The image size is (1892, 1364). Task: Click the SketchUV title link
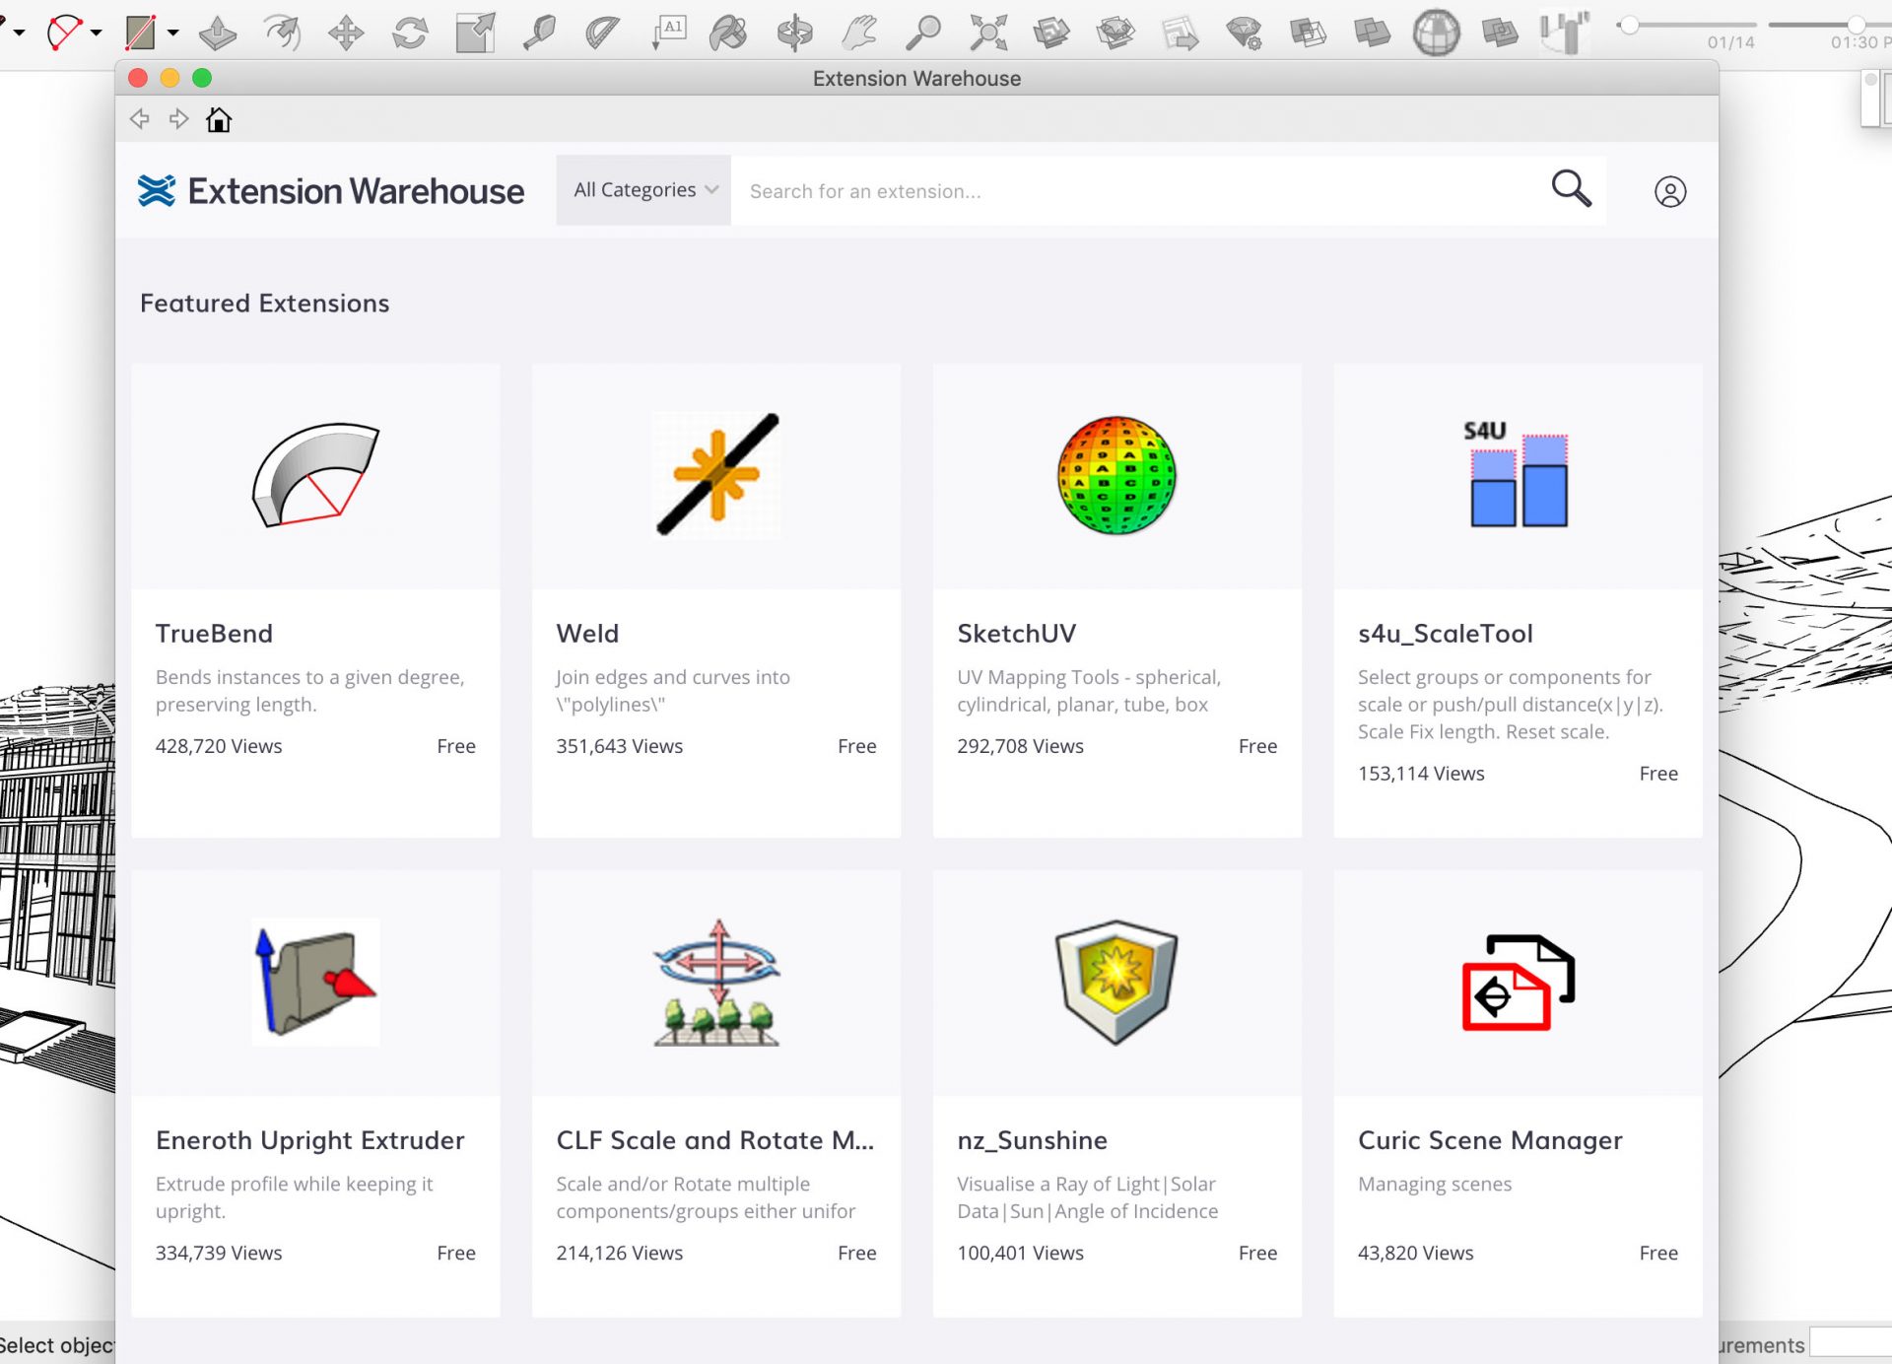tap(1016, 634)
